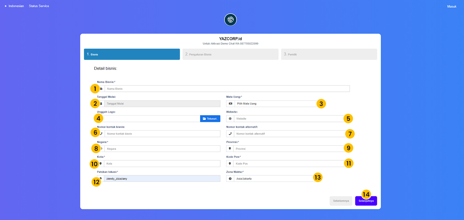Click the Masuk login link
464x220 pixels.
pyautogui.click(x=452, y=6)
